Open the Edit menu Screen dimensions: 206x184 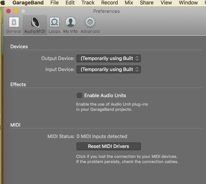70,3
